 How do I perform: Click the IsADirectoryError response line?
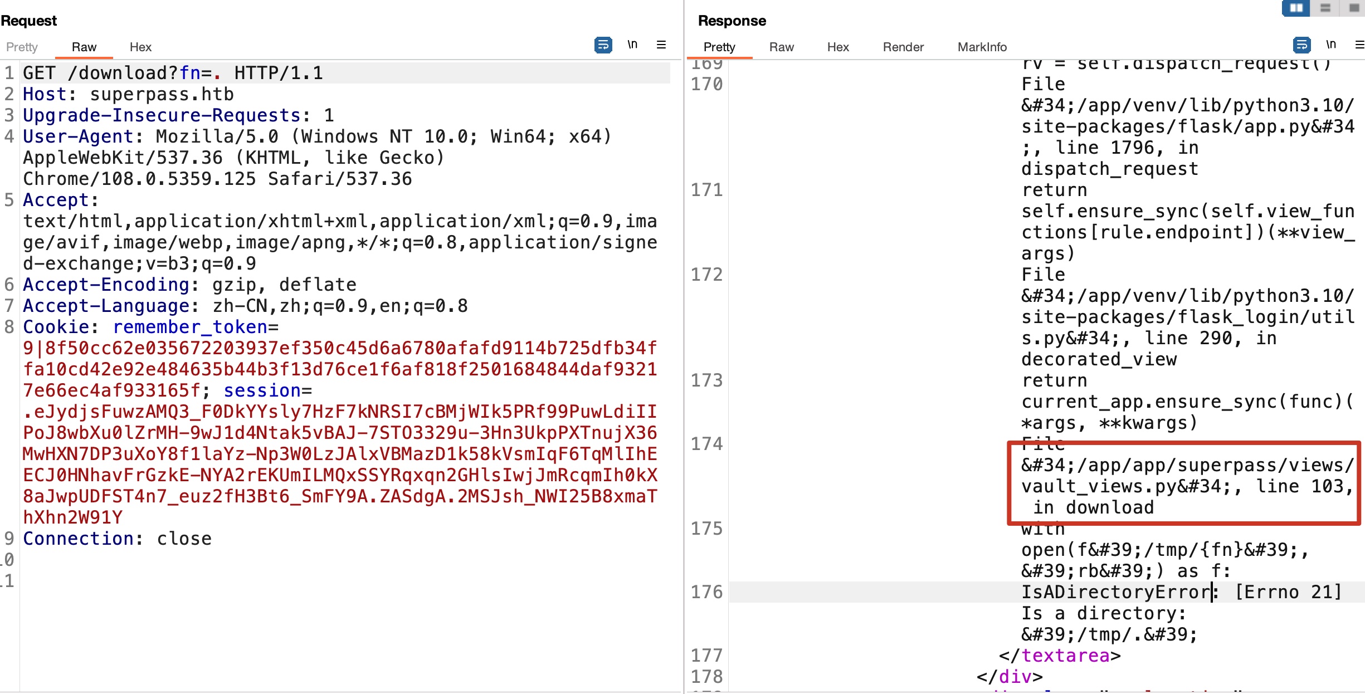(1114, 592)
